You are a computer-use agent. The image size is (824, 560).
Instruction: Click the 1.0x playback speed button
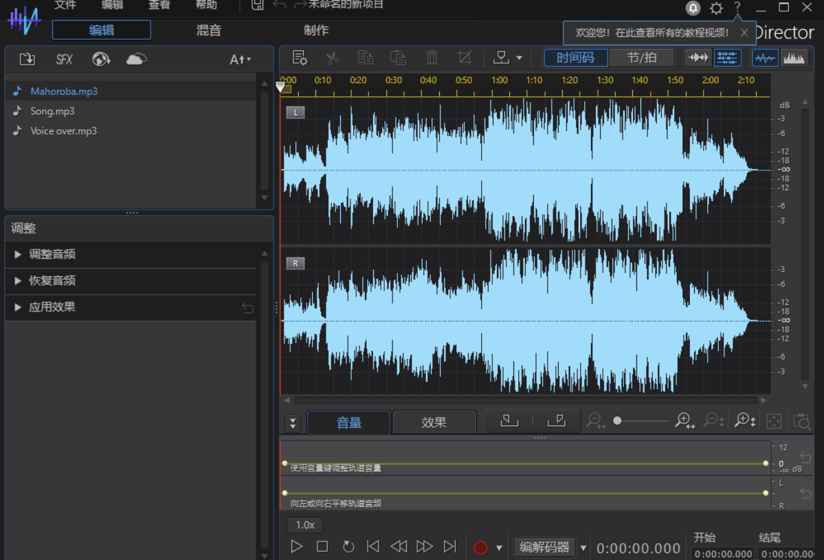pos(305,525)
